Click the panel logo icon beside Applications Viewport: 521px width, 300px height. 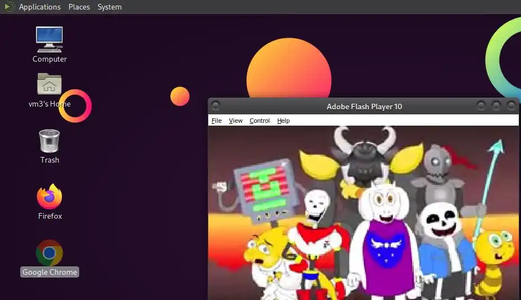10,7
